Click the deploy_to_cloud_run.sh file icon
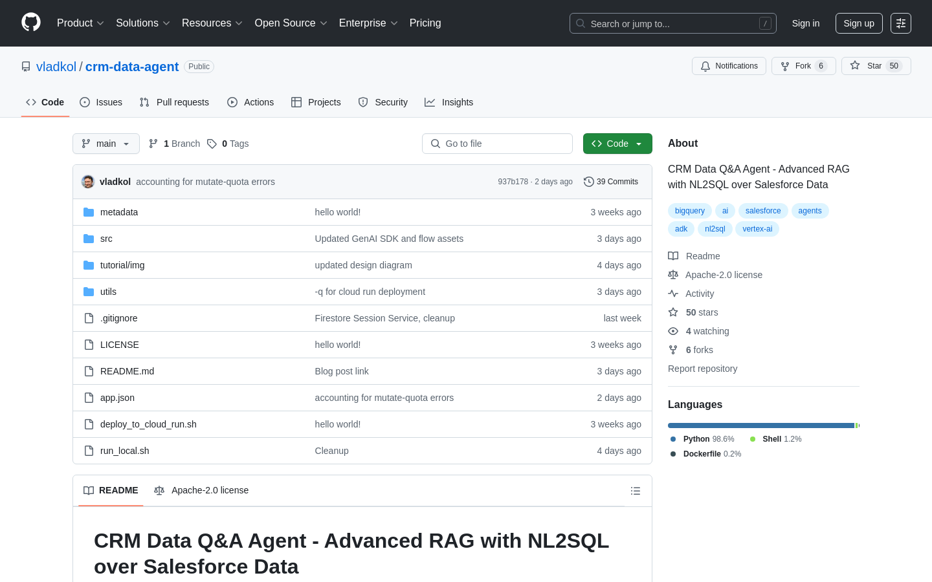Image resolution: width=932 pixels, height=582 pixels. pos(89,424)
